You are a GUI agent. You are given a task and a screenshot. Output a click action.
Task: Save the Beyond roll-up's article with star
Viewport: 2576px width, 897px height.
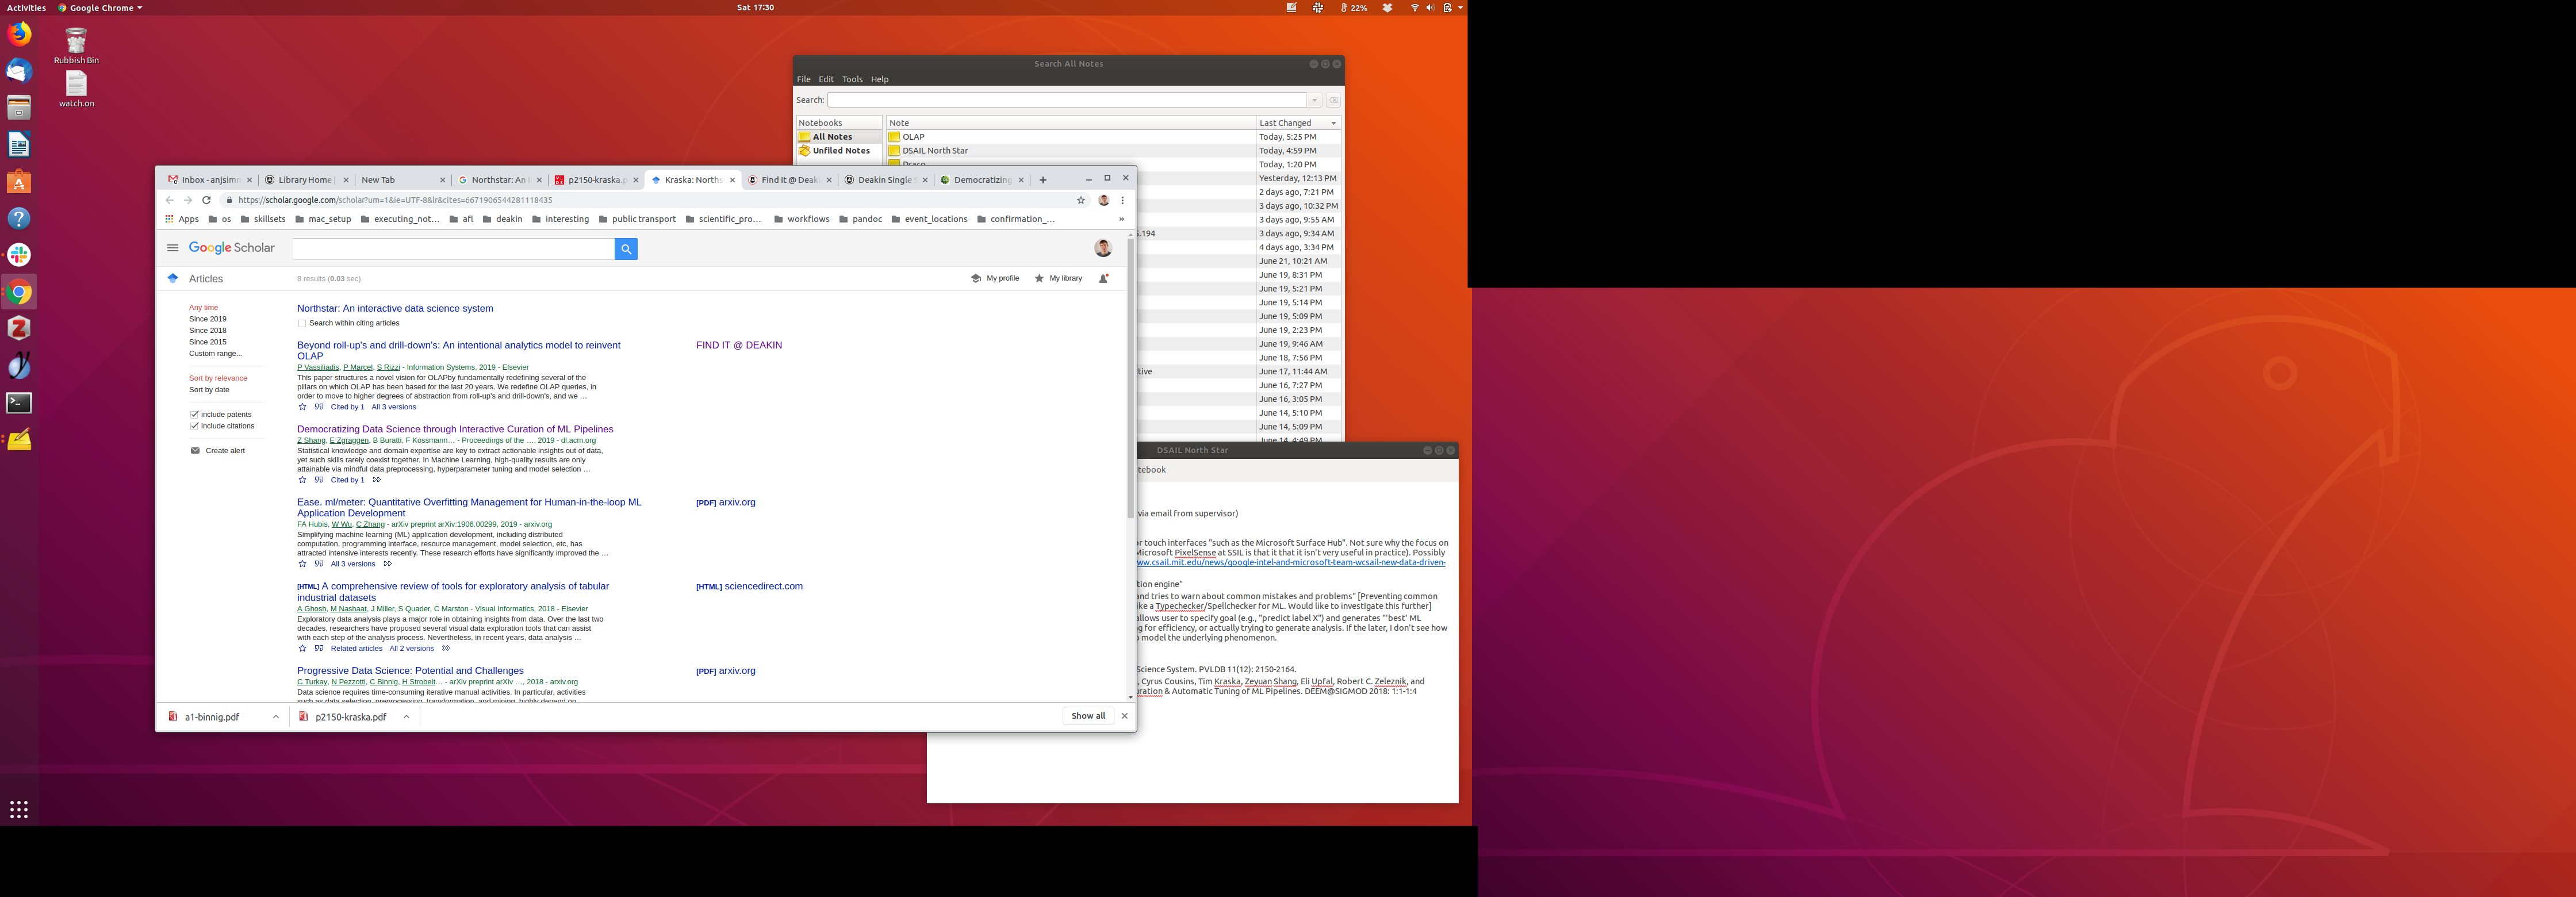(302, 407)
